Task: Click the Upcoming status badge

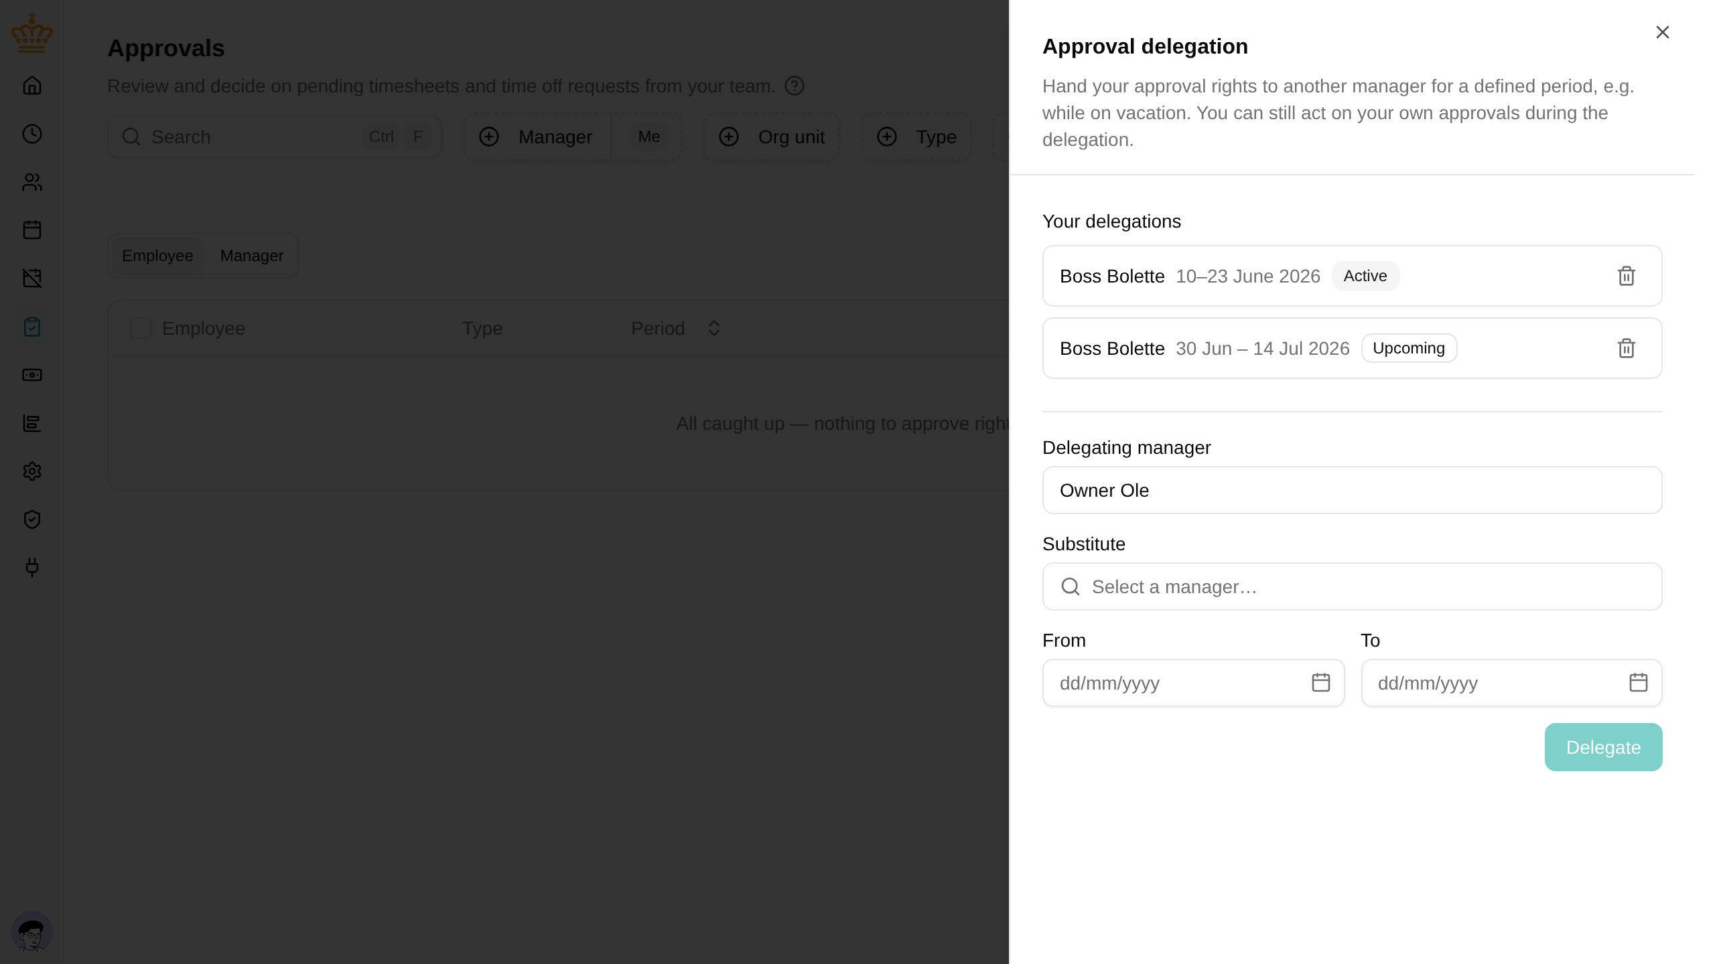Action: [1409, 348]
